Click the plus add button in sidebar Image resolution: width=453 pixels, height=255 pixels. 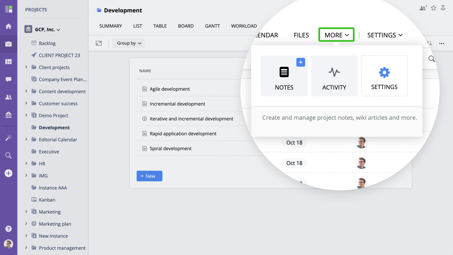pos(8,173)
